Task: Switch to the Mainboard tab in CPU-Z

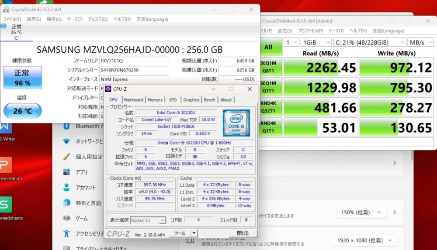Action: tap(133, 99)
